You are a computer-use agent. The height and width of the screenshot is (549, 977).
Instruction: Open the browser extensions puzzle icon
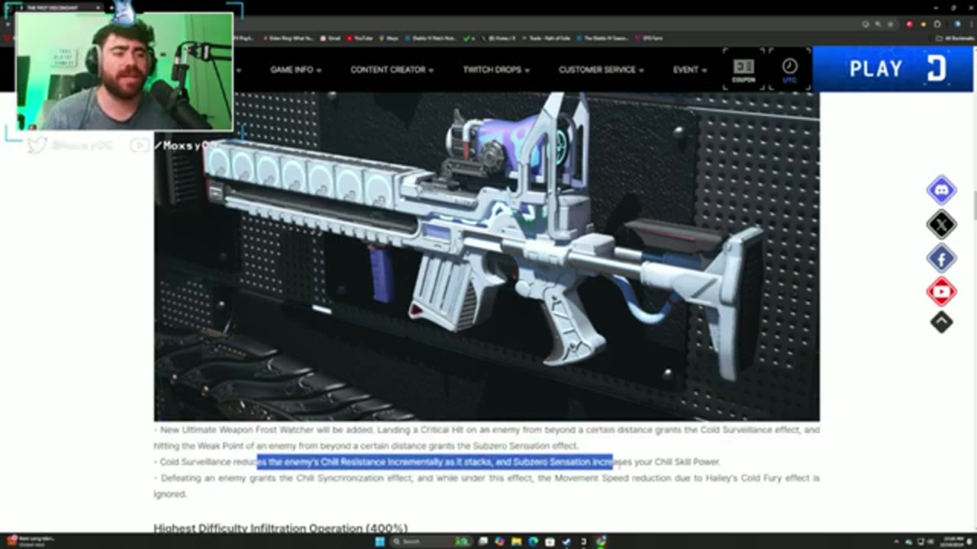937,24
